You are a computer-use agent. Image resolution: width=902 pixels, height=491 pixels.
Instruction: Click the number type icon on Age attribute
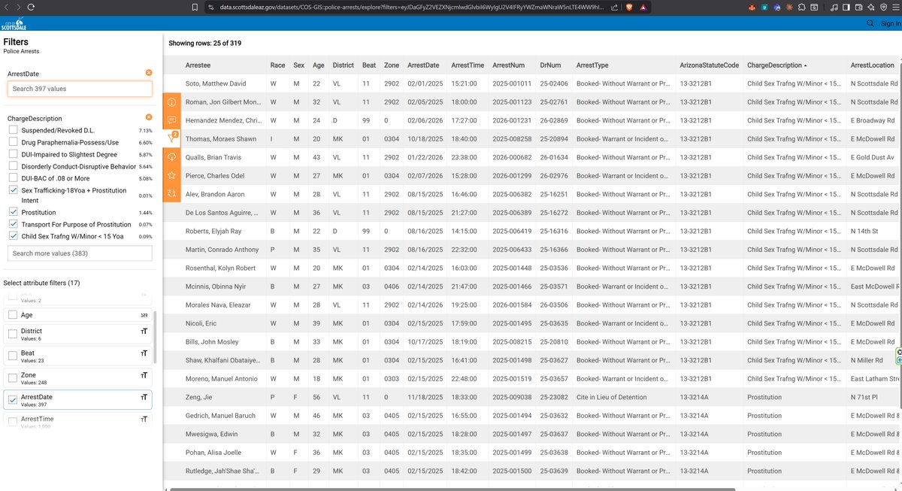click(144, 316)
